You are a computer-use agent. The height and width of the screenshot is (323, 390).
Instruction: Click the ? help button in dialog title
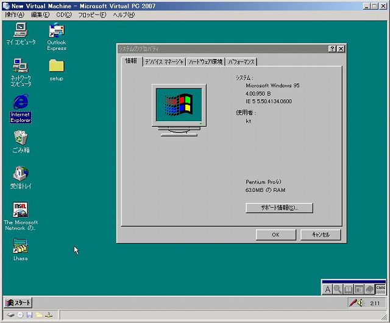(332, 49)
